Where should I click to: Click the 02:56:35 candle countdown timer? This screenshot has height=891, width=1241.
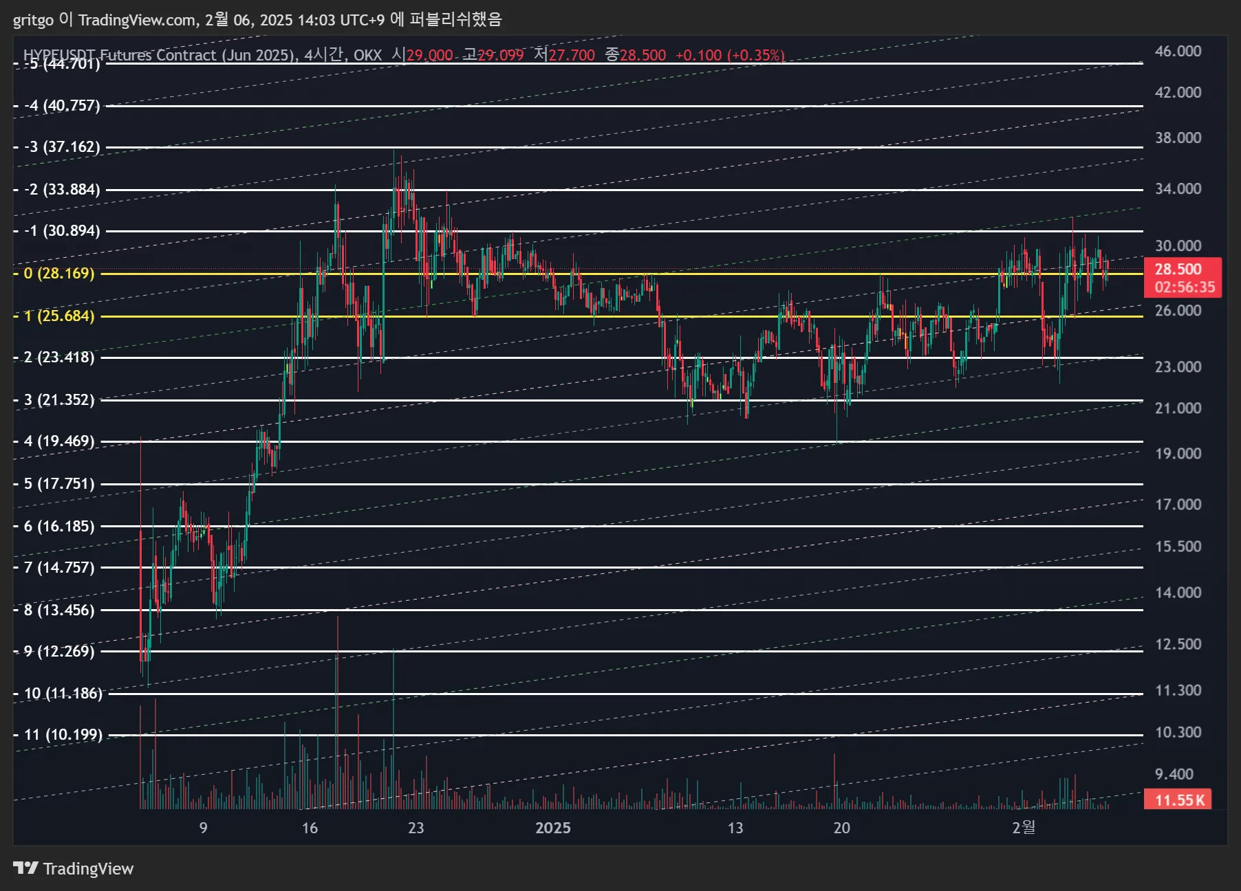click(1185, 287)
